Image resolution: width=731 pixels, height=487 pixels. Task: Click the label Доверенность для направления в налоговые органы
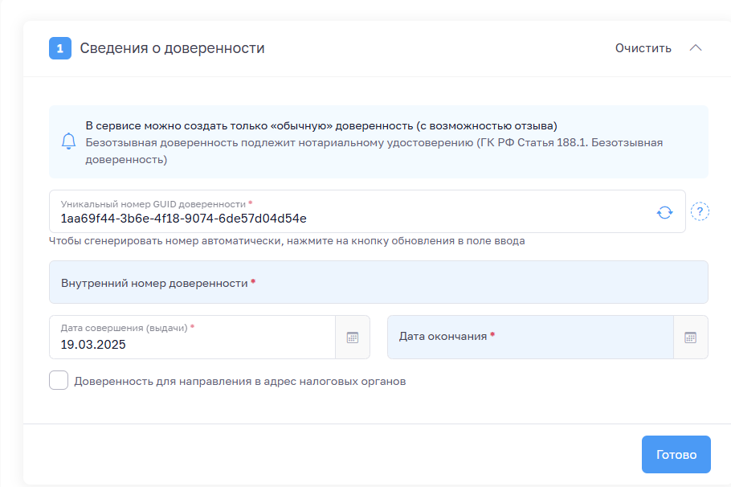point(239,382)
